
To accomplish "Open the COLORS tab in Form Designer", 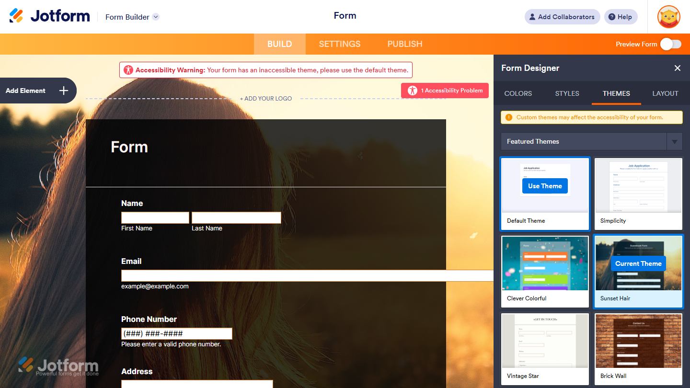I will point(518,93).
